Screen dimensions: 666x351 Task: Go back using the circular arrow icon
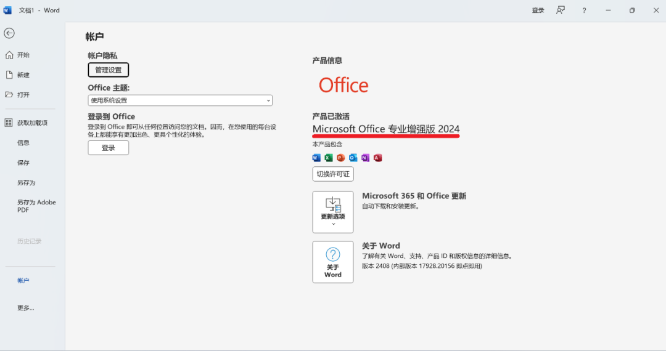coord(9,33)
